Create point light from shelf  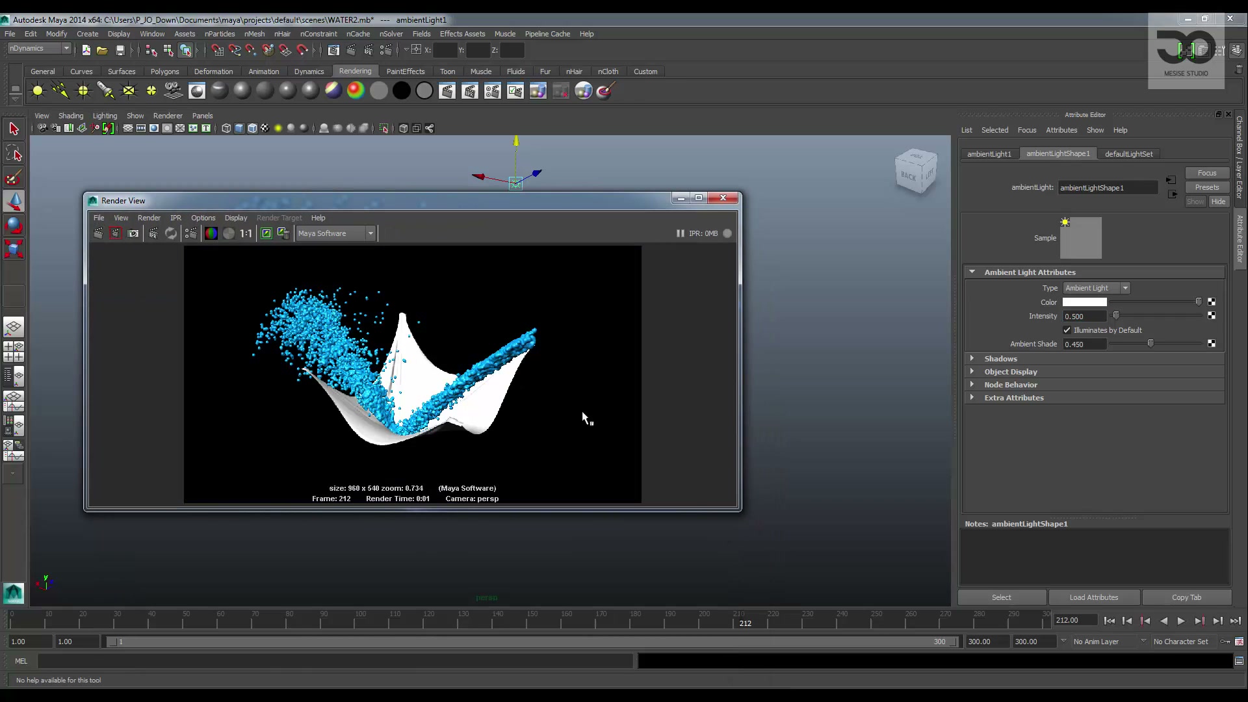point(83,91)
